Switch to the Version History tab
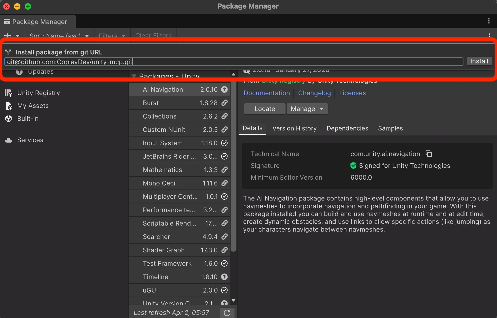This screenshot has width=497, height=318. coord(294,128)
